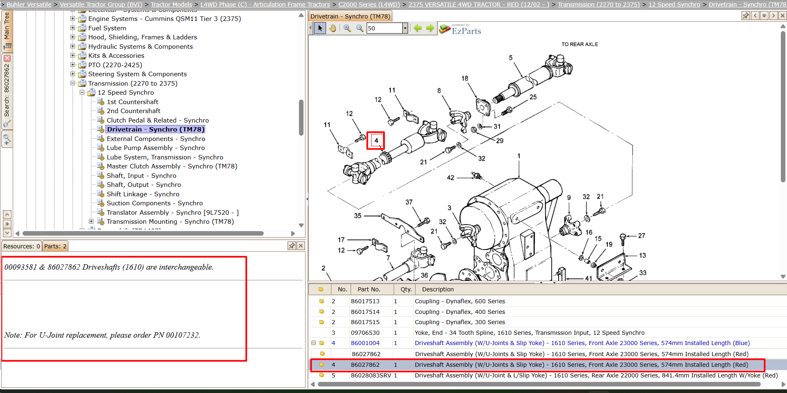
Task: Pin the Resources/Parts notes panel
Action: tap(292, 246)
